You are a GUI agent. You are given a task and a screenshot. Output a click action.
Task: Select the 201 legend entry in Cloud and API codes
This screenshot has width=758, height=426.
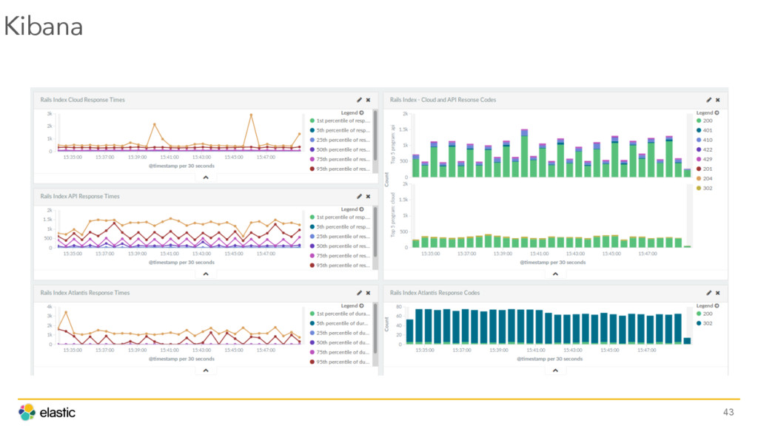(705, 169)
